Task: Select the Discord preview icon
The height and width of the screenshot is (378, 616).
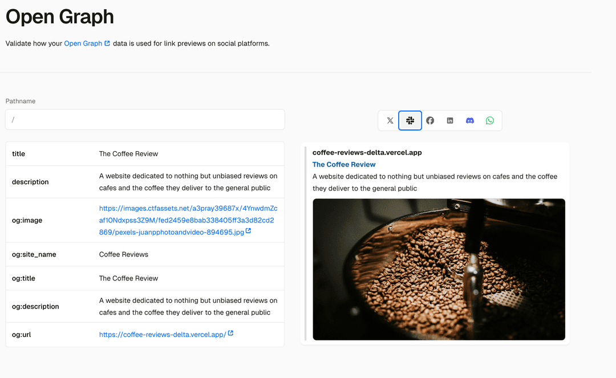Action: 470,121
